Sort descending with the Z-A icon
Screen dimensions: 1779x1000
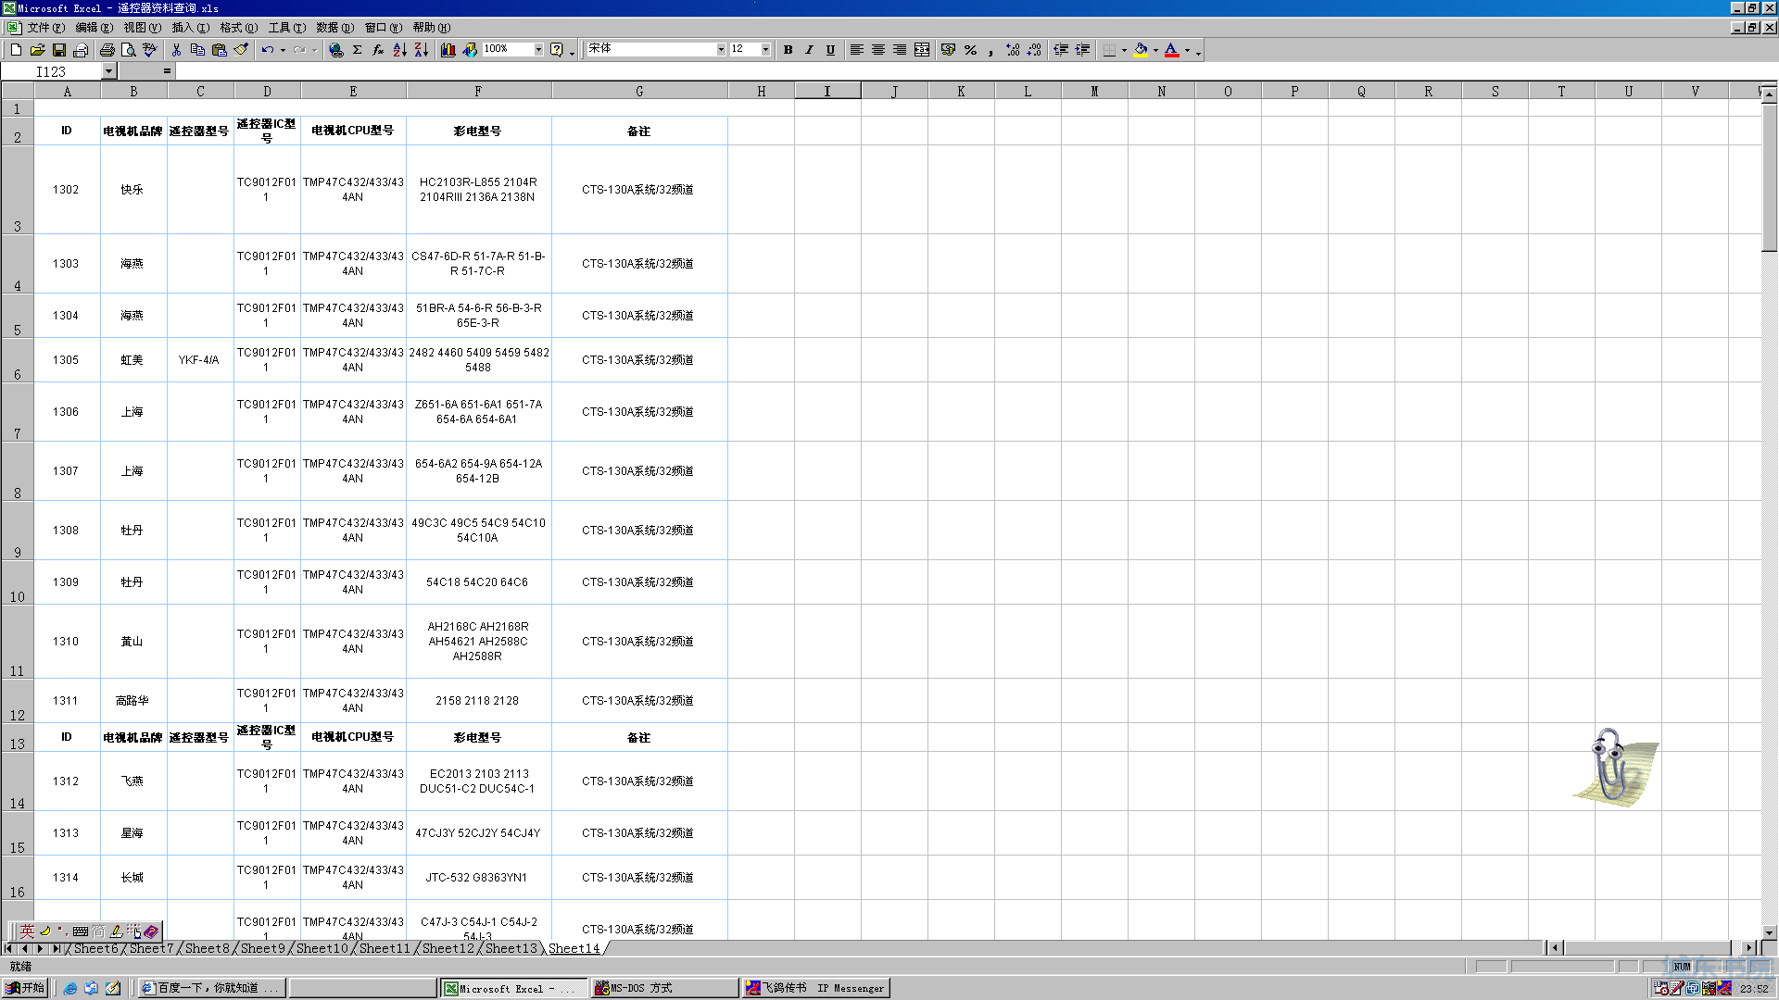(421, 50)
